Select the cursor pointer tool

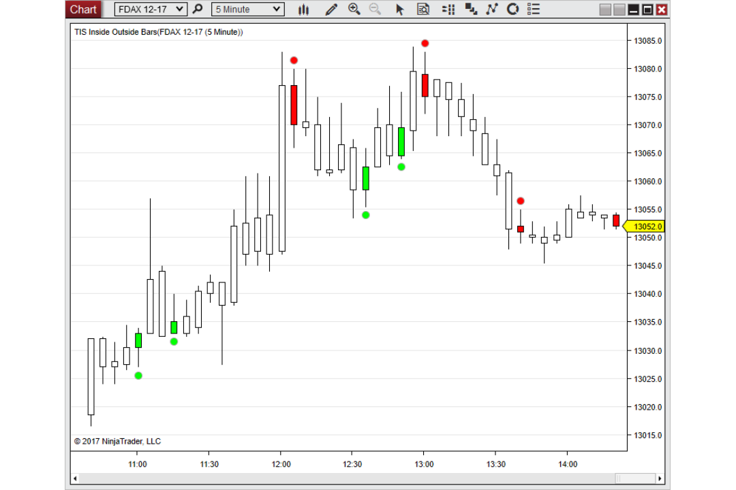(399, 10)
